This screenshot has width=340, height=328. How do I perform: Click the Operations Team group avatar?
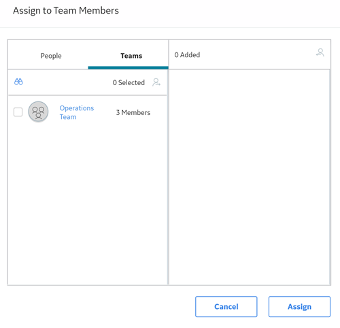(38, 112)
